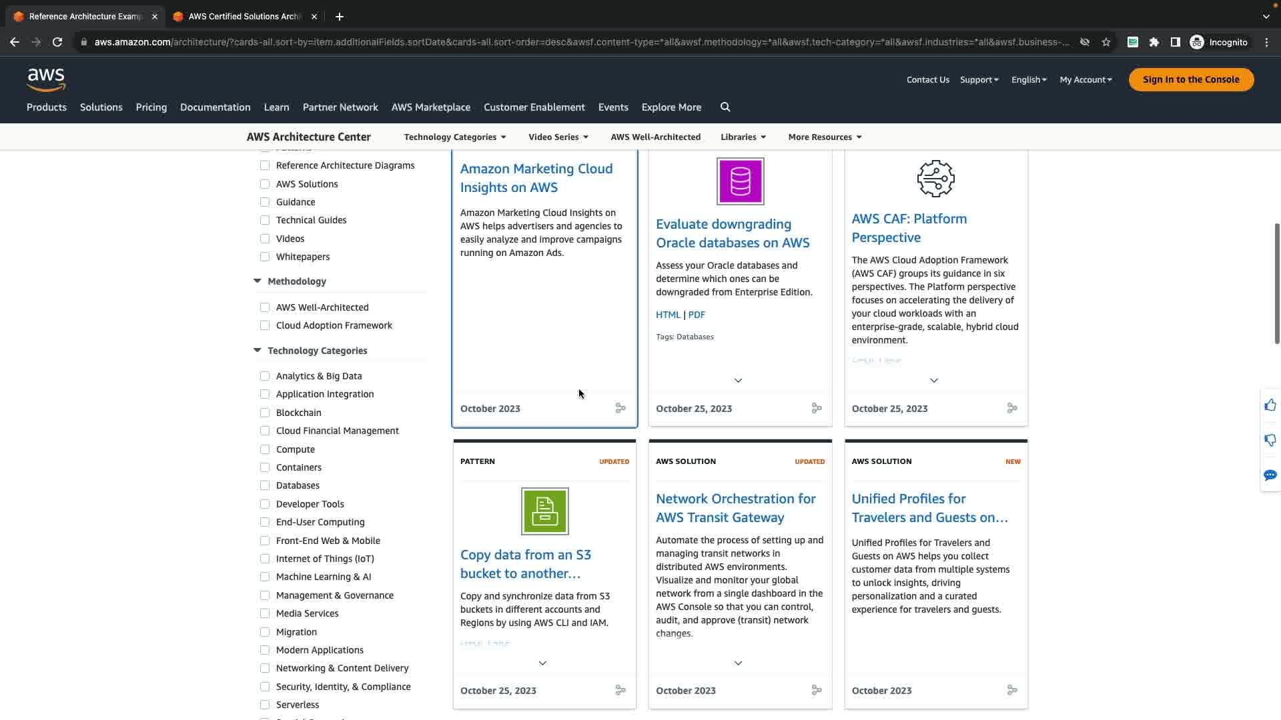Click Sign In to the Console button
The image size is (1281, 720).
[x=1190, y=79]
